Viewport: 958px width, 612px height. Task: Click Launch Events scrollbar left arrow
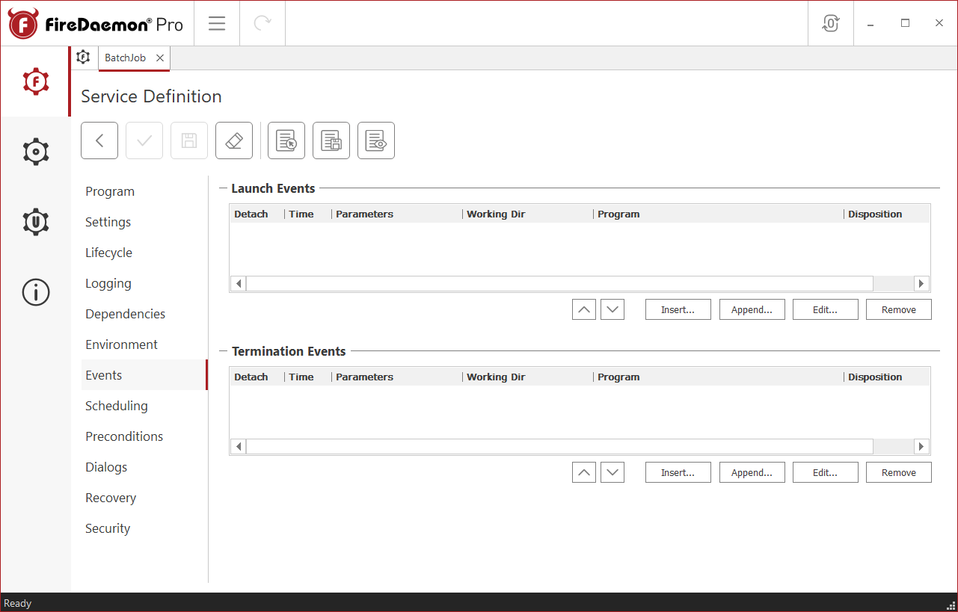(239, 284)
